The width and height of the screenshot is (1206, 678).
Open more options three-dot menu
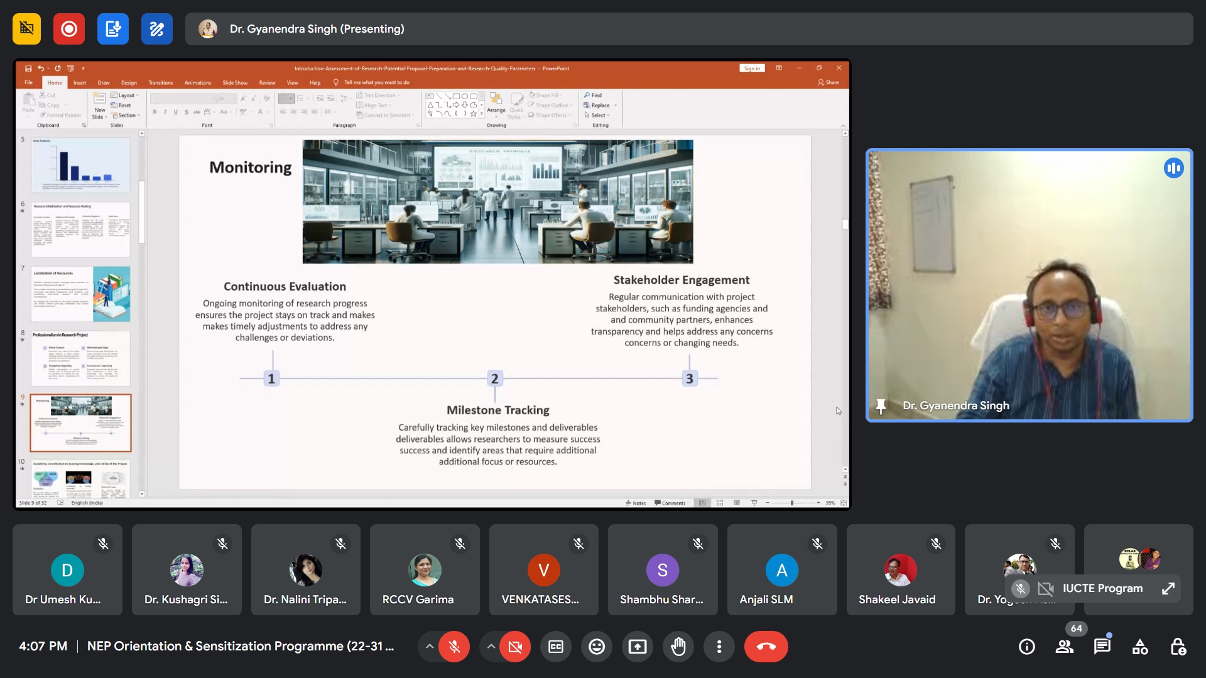coord(719,647)
